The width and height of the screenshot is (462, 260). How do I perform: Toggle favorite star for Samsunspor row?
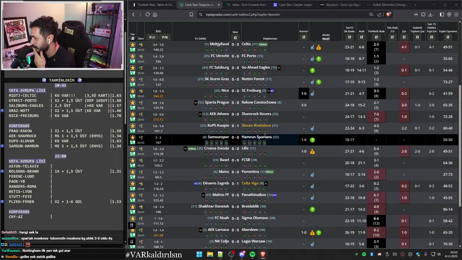(x=132, y=137)
